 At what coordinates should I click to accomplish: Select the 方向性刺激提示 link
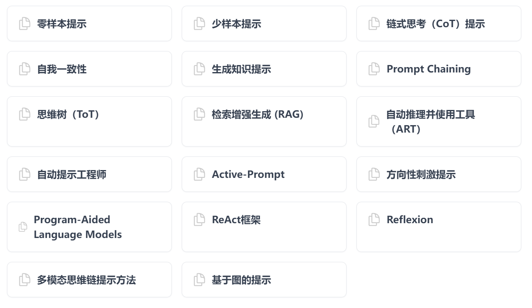[421, 175]
